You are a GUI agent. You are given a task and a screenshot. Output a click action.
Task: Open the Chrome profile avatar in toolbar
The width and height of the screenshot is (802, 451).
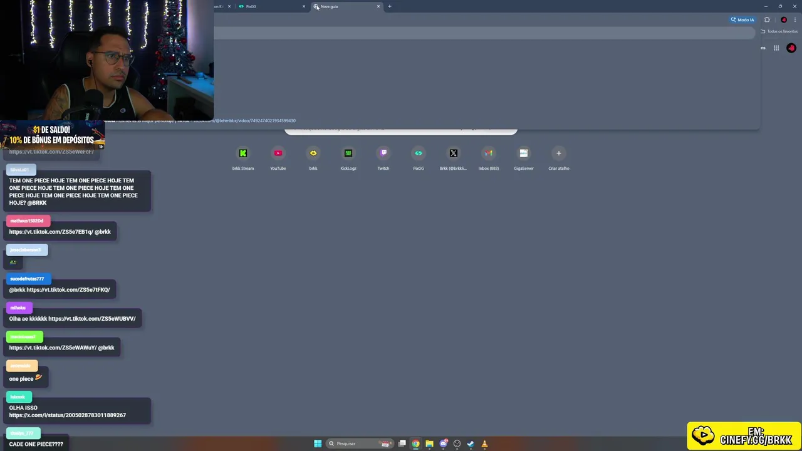(783, 19)
